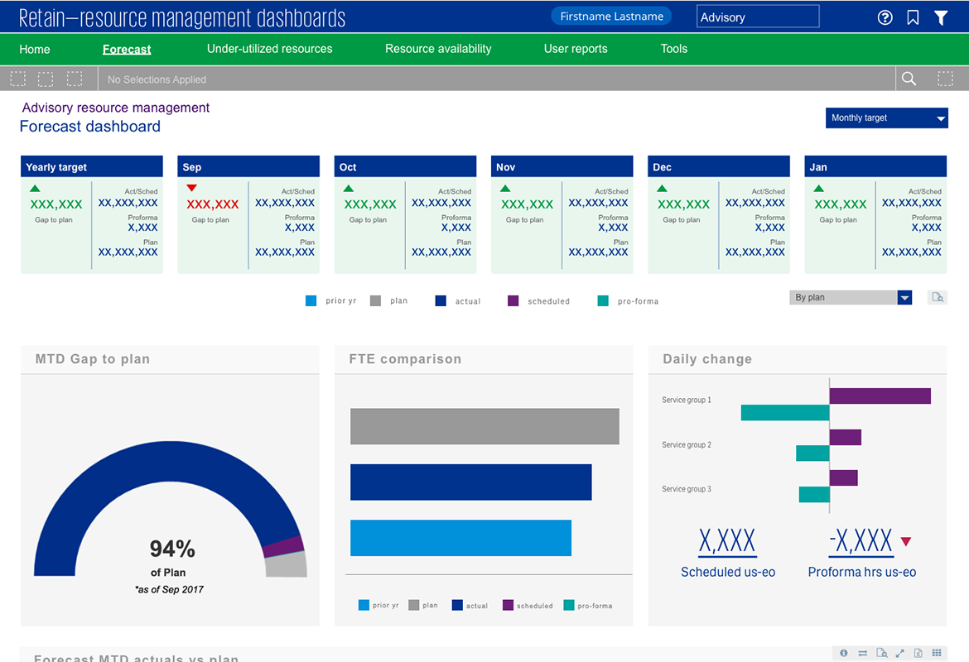Click Oct card green up triangle
This screenshot has height=662, width=969.
tap(349, 188)
